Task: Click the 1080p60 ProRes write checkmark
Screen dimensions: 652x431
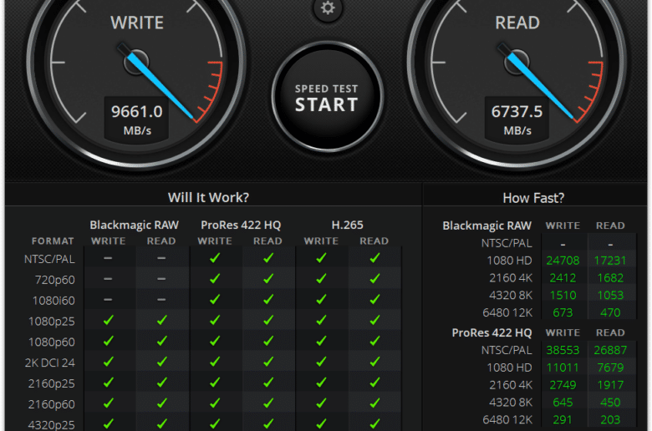Action: tap(215, 341)
